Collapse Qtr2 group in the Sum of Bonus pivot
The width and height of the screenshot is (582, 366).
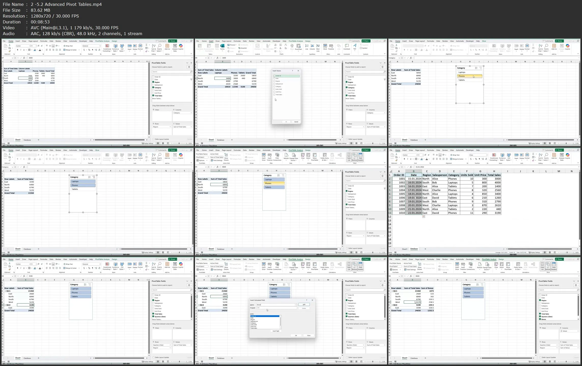click(x=392, y=305)
